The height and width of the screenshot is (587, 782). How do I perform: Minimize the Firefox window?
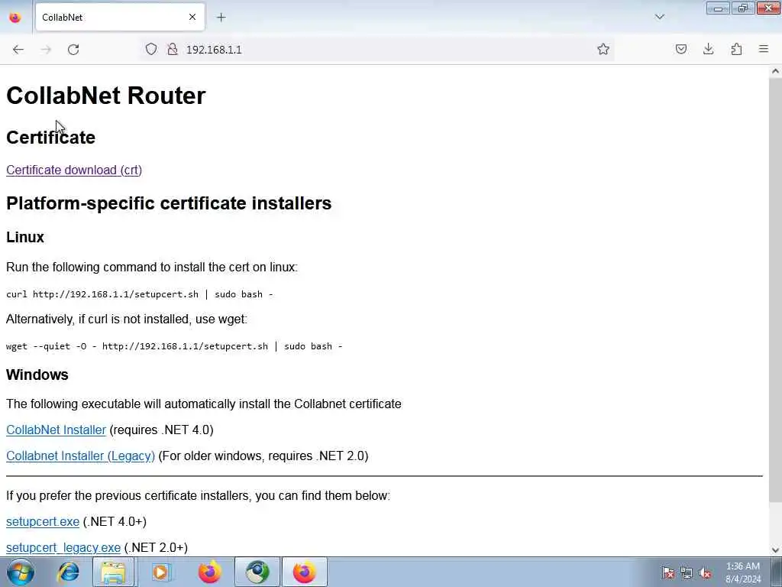pos(718,8)
